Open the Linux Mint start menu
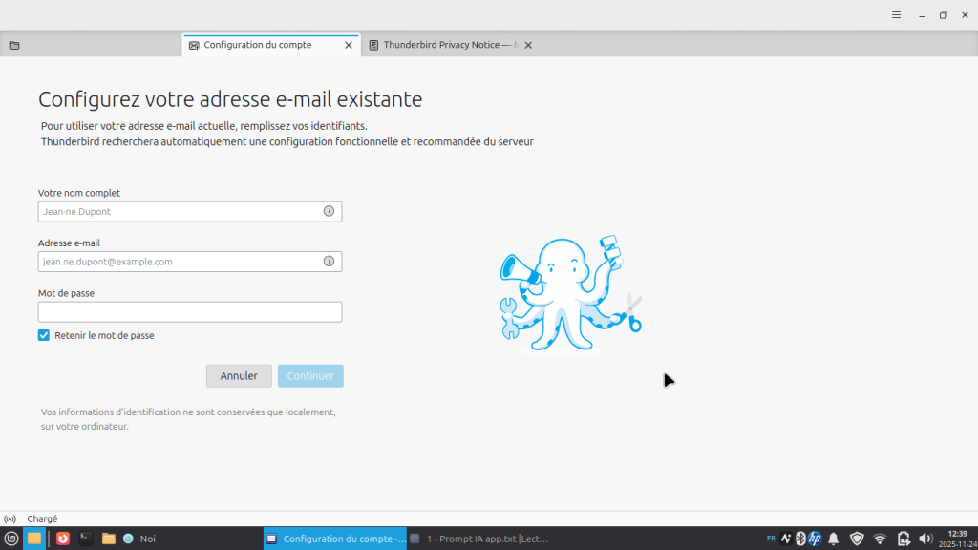Viewport: 978px width, 550px height. coord(11,539)
